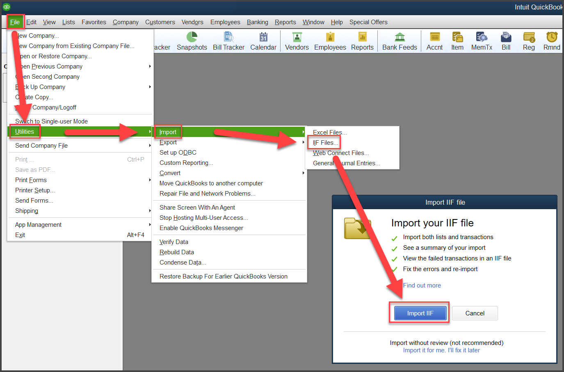Open the Accnt toolbar icon
This screenshot has height=372, width=564.
coord(434,41)
